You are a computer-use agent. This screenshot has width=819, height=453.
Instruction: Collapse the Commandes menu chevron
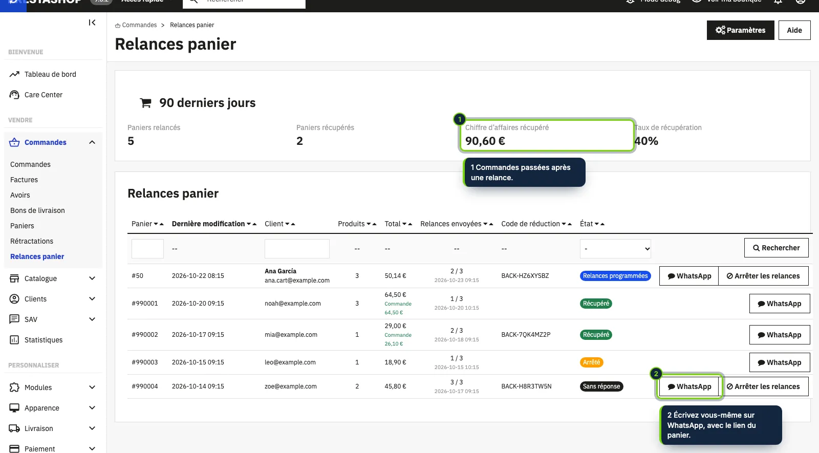tap(92, 142)
